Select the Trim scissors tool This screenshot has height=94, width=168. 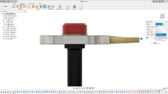click(40, 7)
